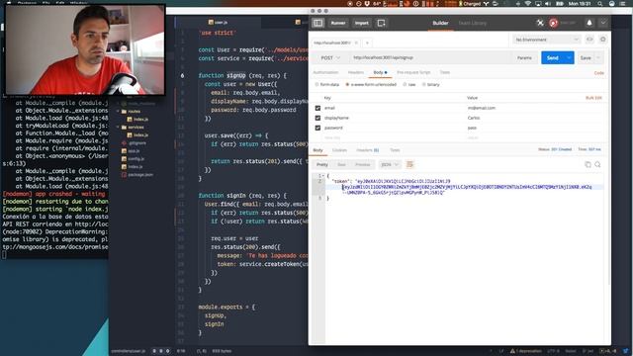The image size is (633, 356).
Task: Click the volume icon in the menu bar
Action: coord(548,4)
